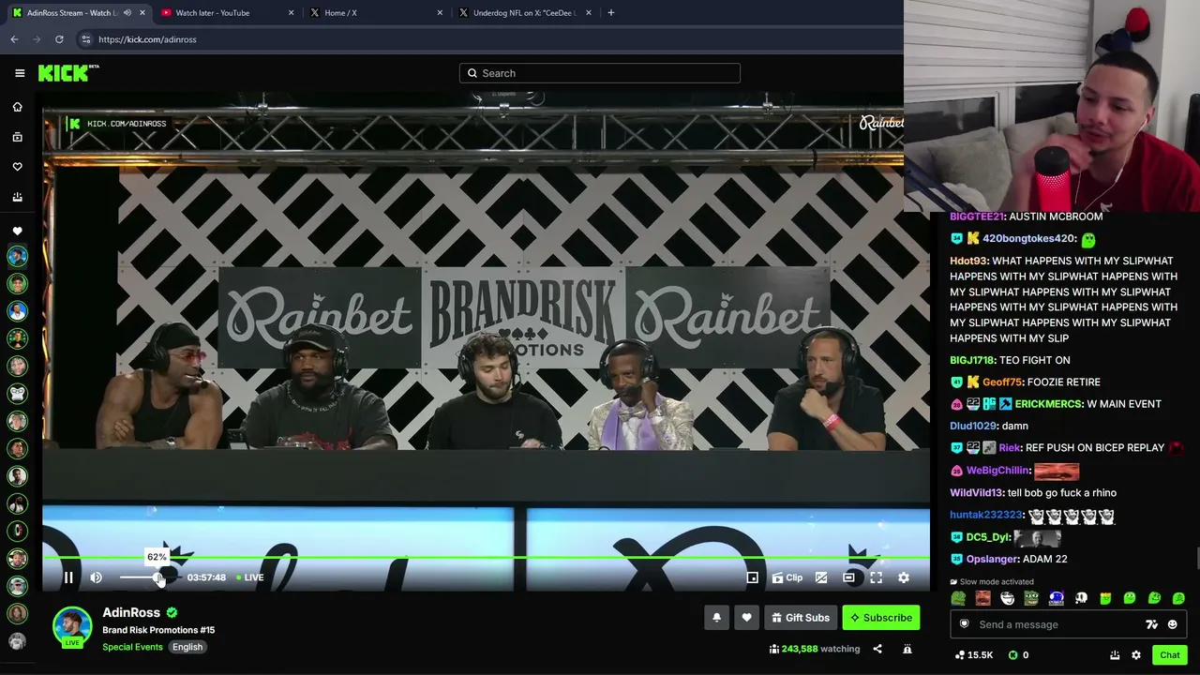Open the Special Events category link
The image size is (1200, 675).
(x=132, y=647)
